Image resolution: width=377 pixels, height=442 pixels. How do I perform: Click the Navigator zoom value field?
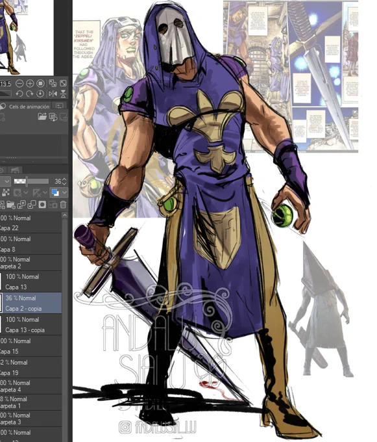coord(5,84)
